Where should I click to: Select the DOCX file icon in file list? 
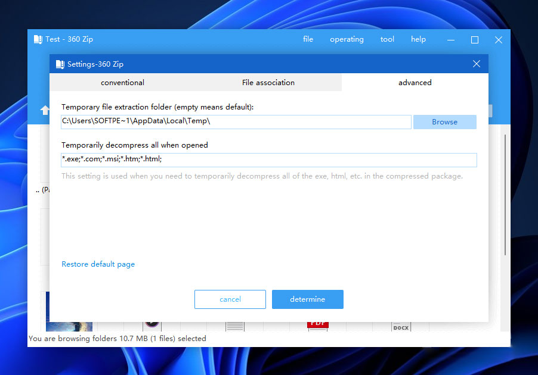tap(401, 327)
